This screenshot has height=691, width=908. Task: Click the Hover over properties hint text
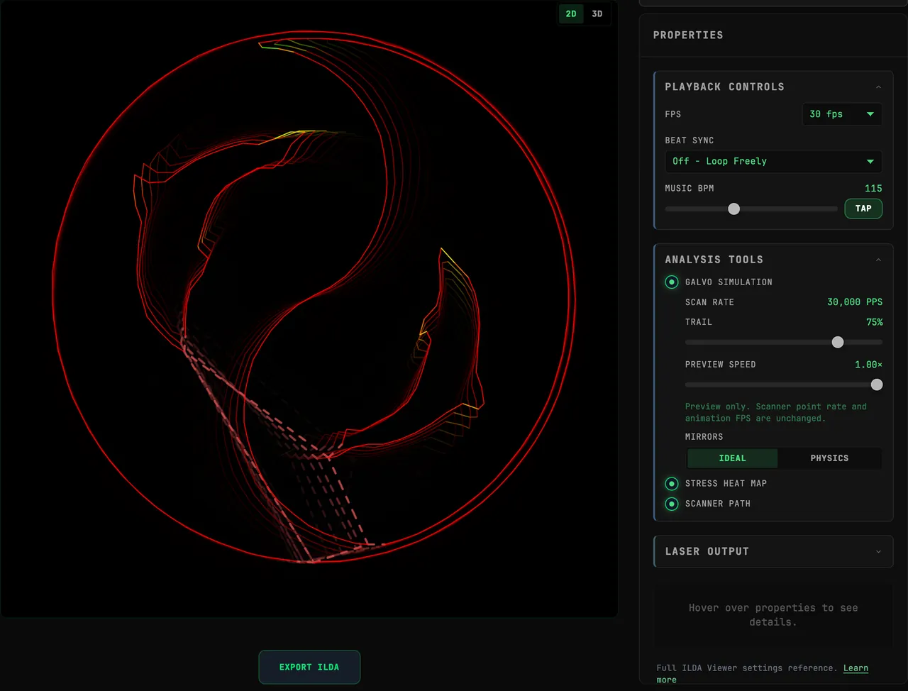pyautogui.click(x=773, y=615)
